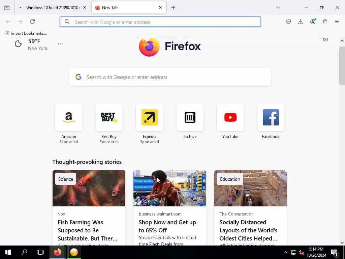
Task: Switch to Windows 10 build 21390.1010 tab
Action: pyautogui.click(x=53, y=8)
